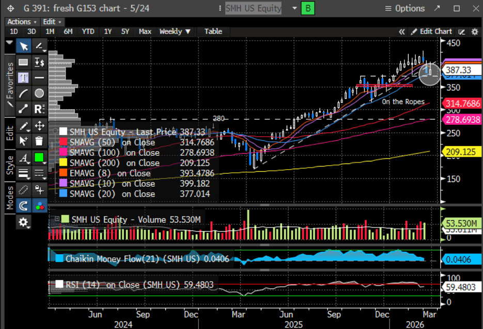Select the price measure tool with dollar sign
Viewport: 483px width, 329px height.
tap(39, 62)
